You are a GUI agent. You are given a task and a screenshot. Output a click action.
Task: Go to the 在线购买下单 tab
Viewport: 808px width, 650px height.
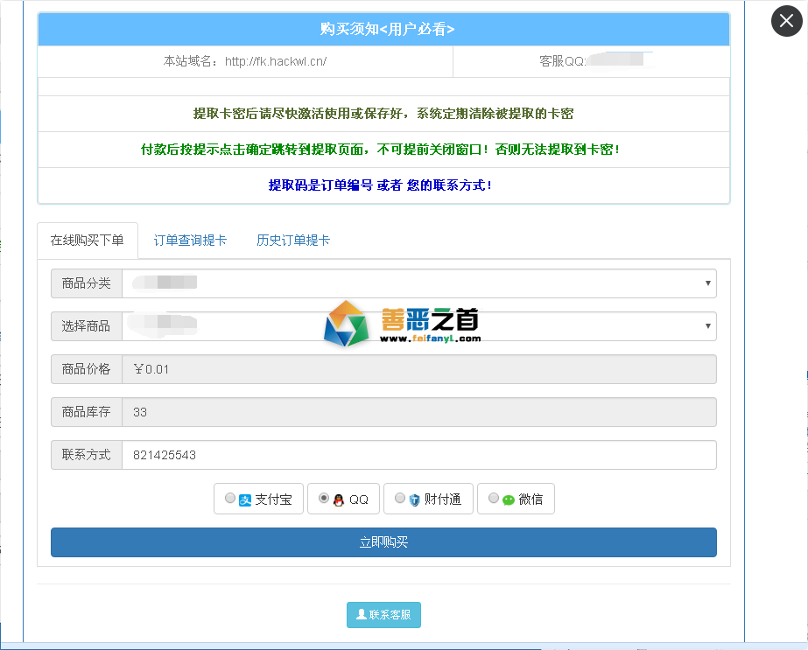point(88,241)
